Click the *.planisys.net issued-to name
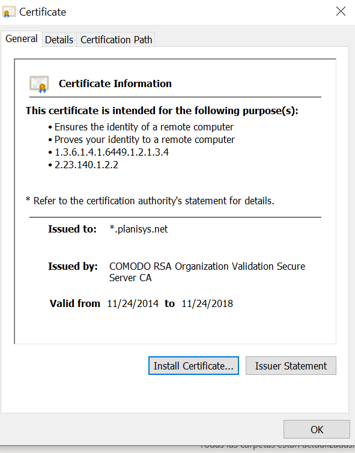 pos(138,229)
